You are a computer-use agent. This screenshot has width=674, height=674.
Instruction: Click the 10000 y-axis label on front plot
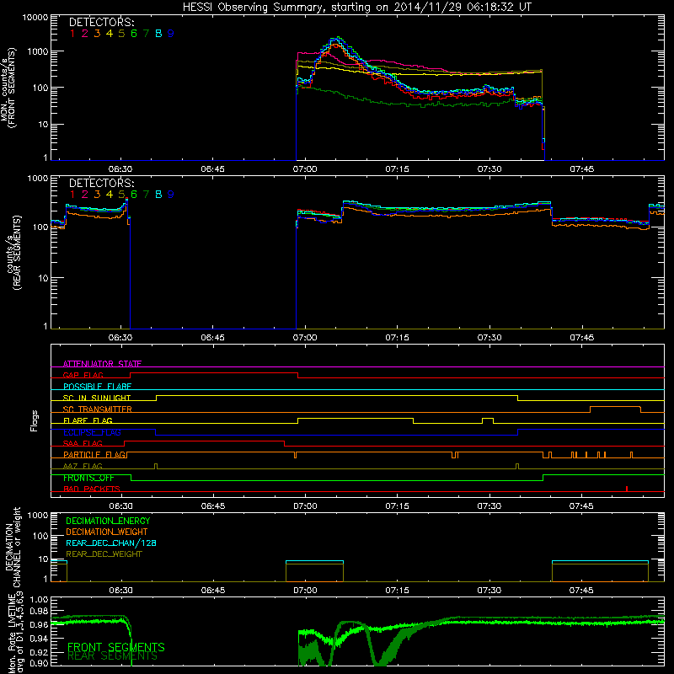point(35,18)
